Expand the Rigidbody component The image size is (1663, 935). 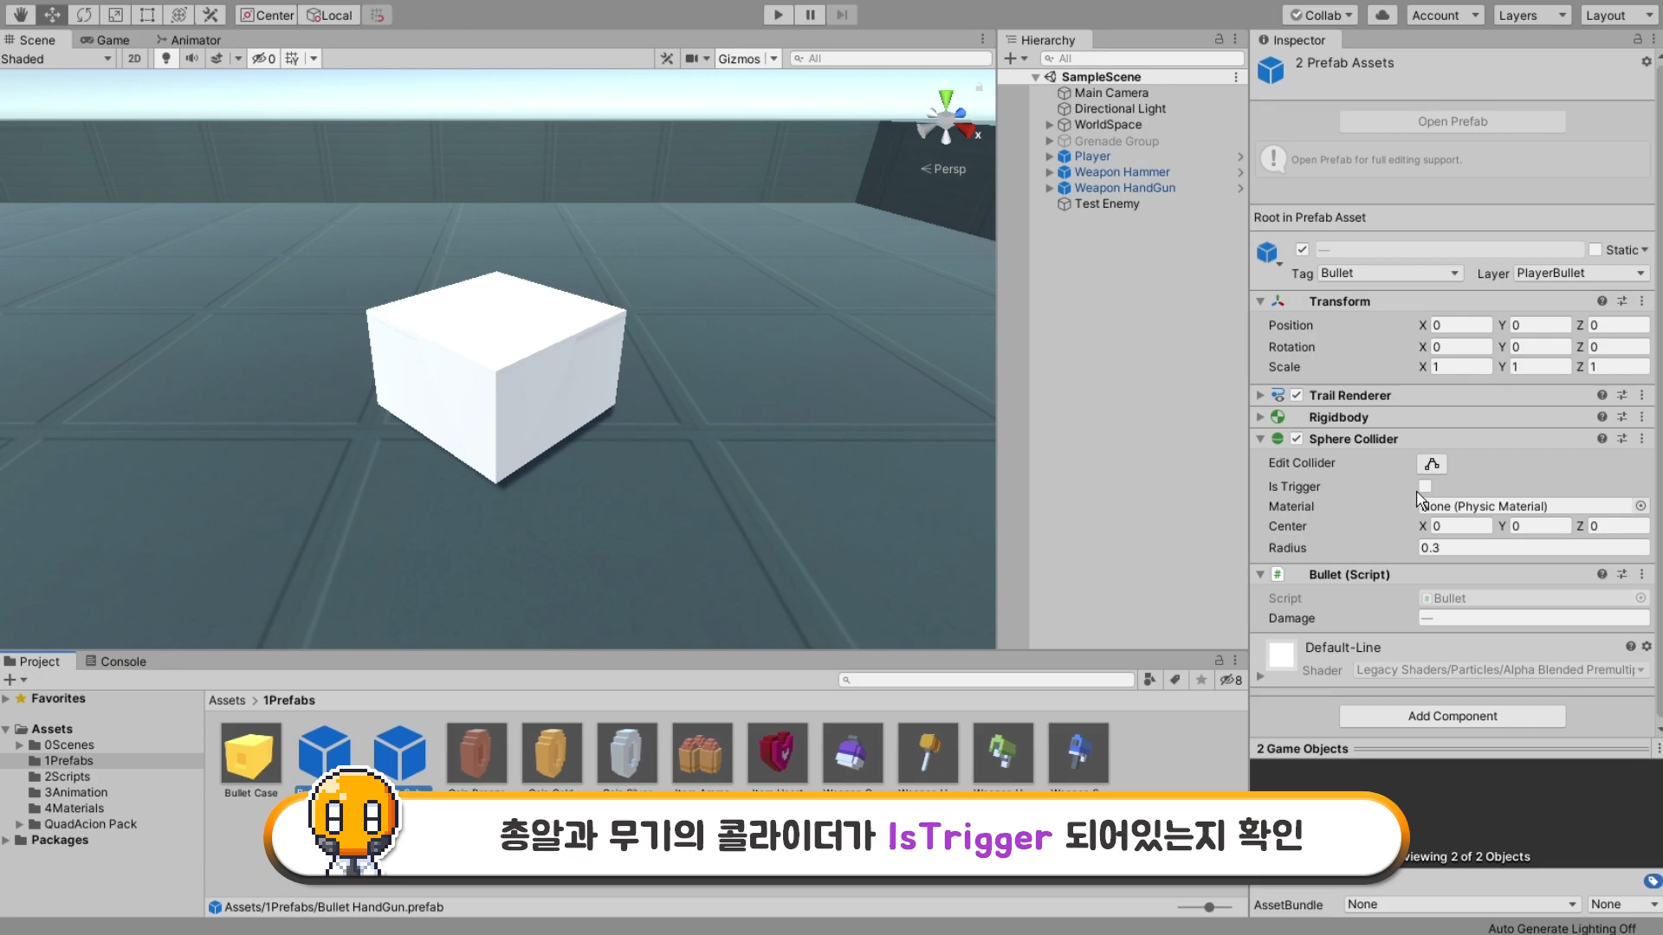[1260, 417]
